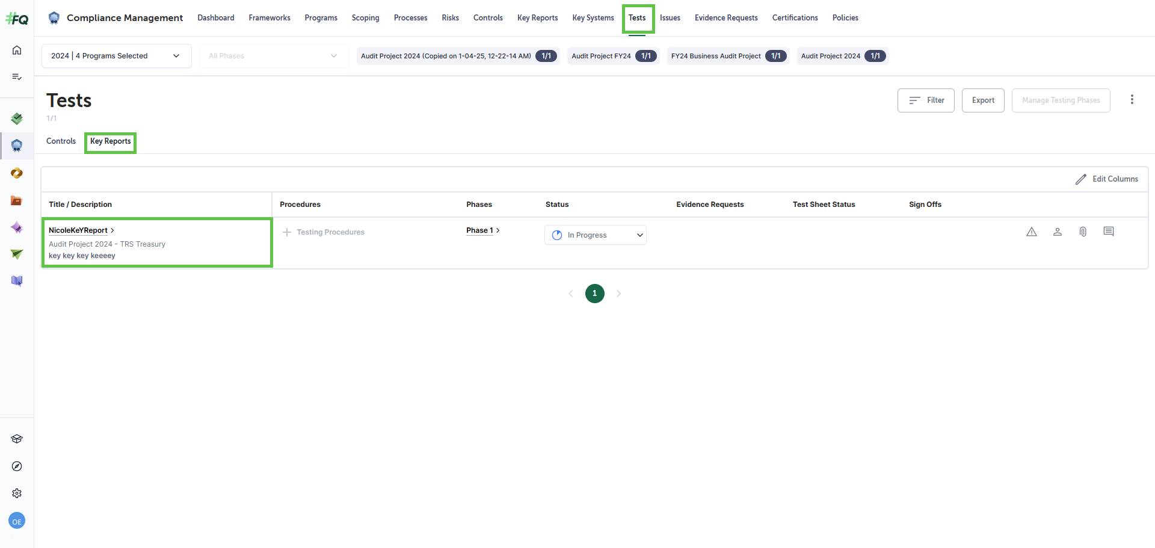Screen dimensions: 1155x548
Task: Click the settings gear in the sidebar
Action: point(17,493)
